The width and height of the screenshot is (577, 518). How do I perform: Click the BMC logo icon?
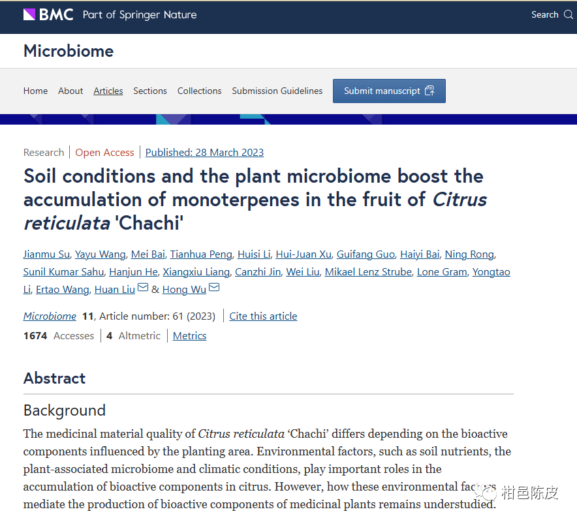29,14
